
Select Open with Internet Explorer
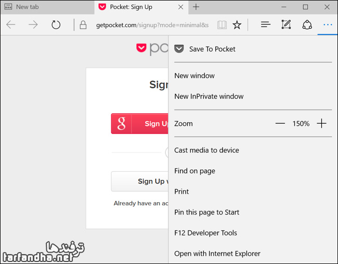click(253, 254)
